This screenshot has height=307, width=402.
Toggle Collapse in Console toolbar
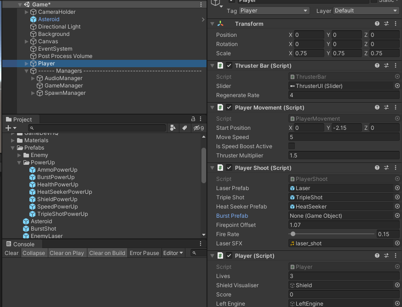[34, 253]
